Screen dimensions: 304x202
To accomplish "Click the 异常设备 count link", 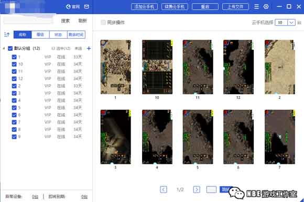I will coord(35,197).
